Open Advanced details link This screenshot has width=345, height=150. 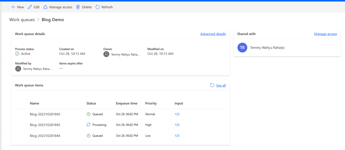(213, 34)
